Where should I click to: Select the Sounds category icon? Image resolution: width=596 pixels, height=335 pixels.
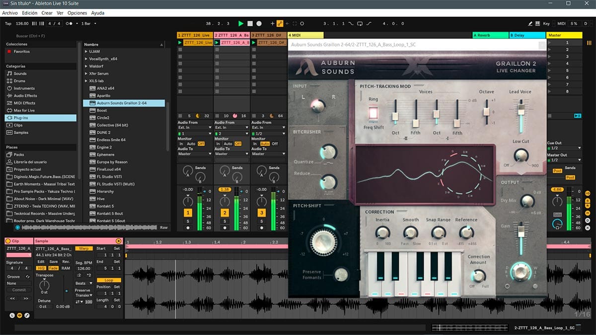9,73
